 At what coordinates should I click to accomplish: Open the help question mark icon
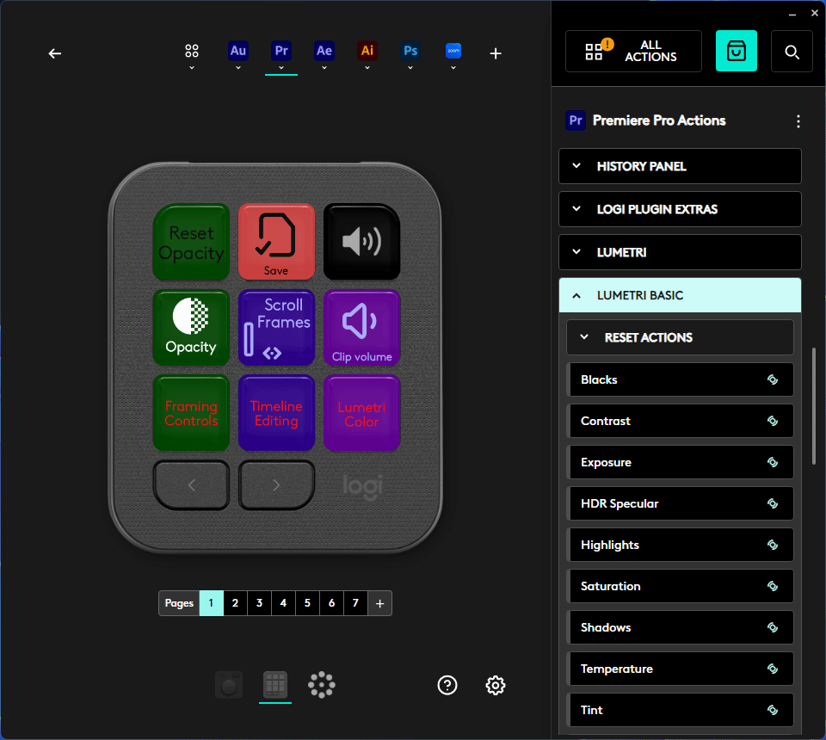[447, 685]
